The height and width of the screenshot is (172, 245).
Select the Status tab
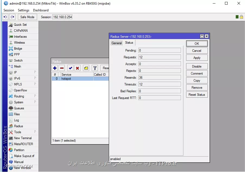tap(129, 43)
